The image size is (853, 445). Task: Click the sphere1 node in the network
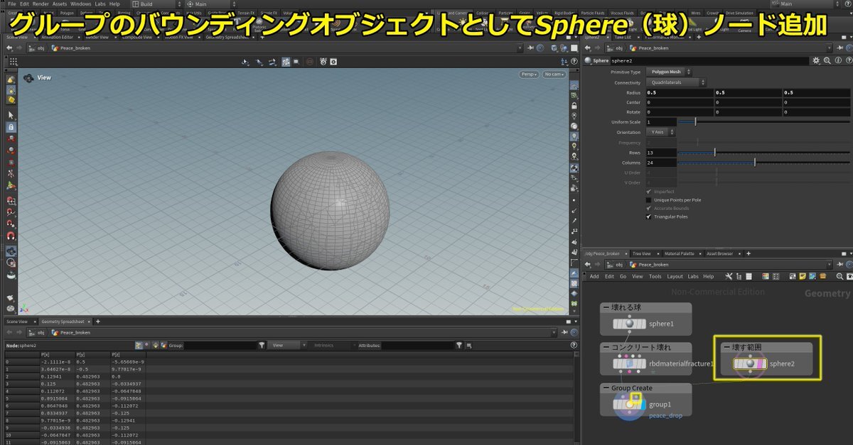pyautogui.click(x=630, y=324)
